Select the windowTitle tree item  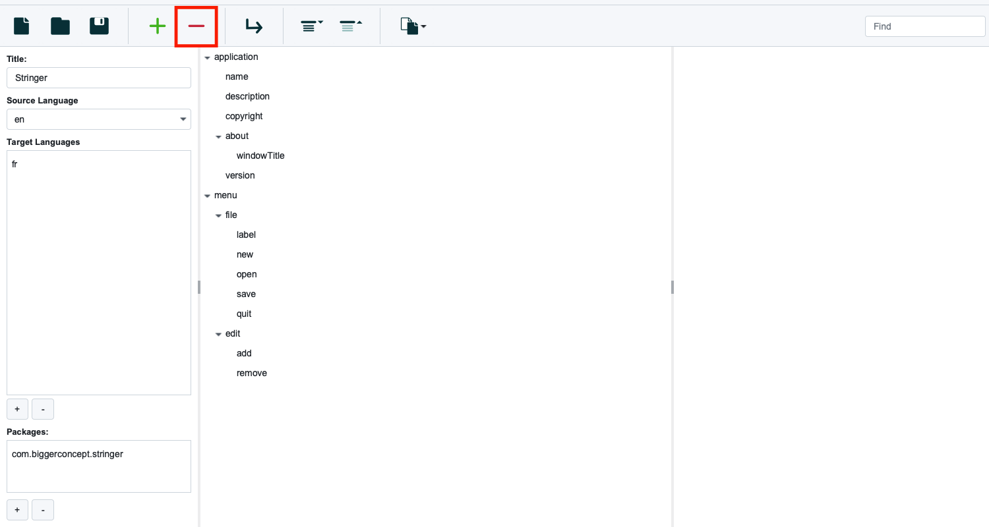(260, 155)
